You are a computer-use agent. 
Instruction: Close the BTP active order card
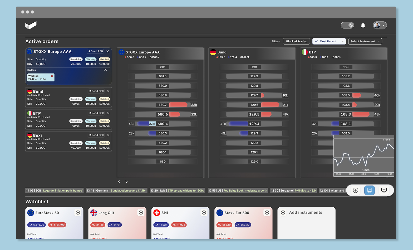pos(108,113)
